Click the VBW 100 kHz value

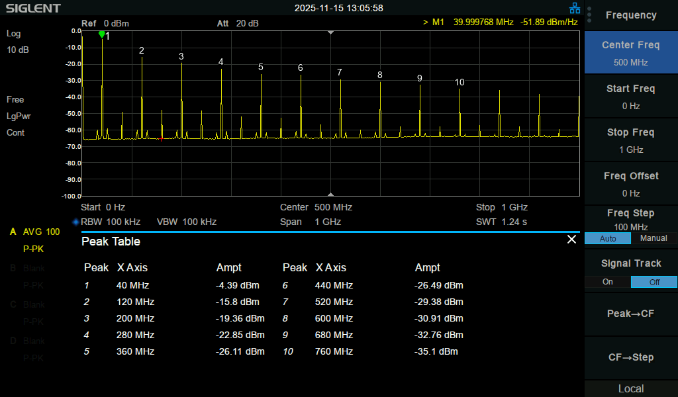[x=187, y=222]
